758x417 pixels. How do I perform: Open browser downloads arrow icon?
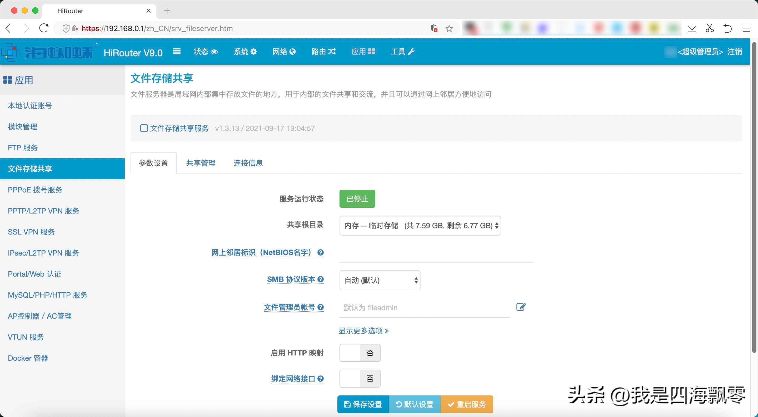[691, 28]
